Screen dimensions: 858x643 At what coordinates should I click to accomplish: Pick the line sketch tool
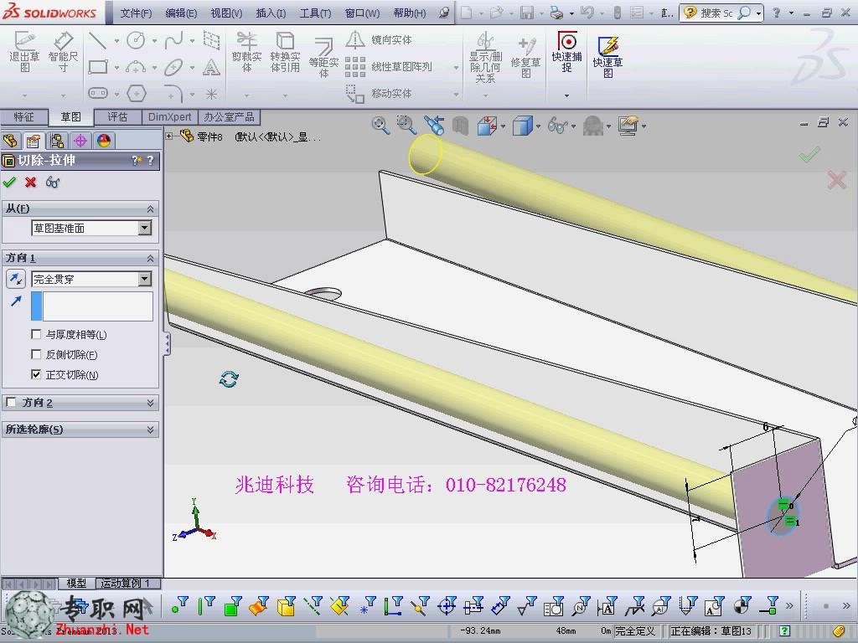pos(97,40)
